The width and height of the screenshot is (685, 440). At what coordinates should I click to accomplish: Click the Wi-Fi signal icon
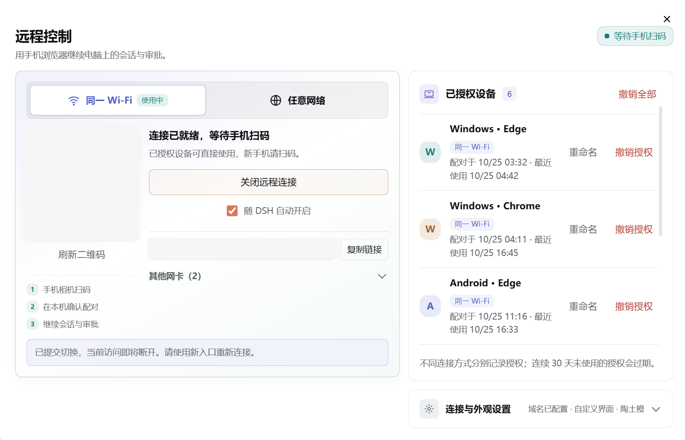(x=74, y=101)
